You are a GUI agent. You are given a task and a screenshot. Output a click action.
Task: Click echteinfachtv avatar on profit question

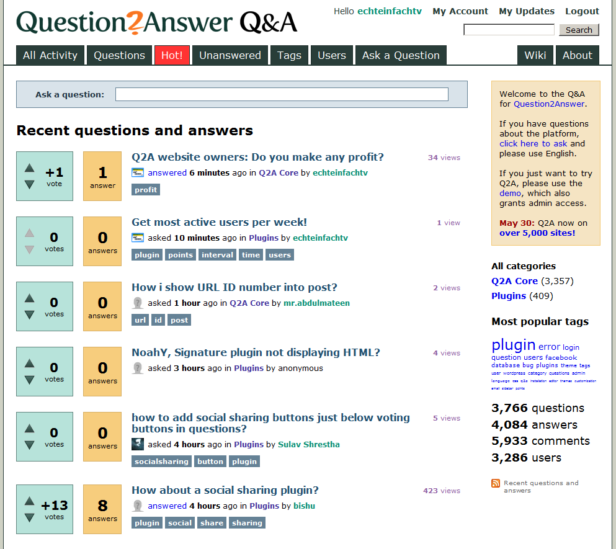[x=138, y=172]
